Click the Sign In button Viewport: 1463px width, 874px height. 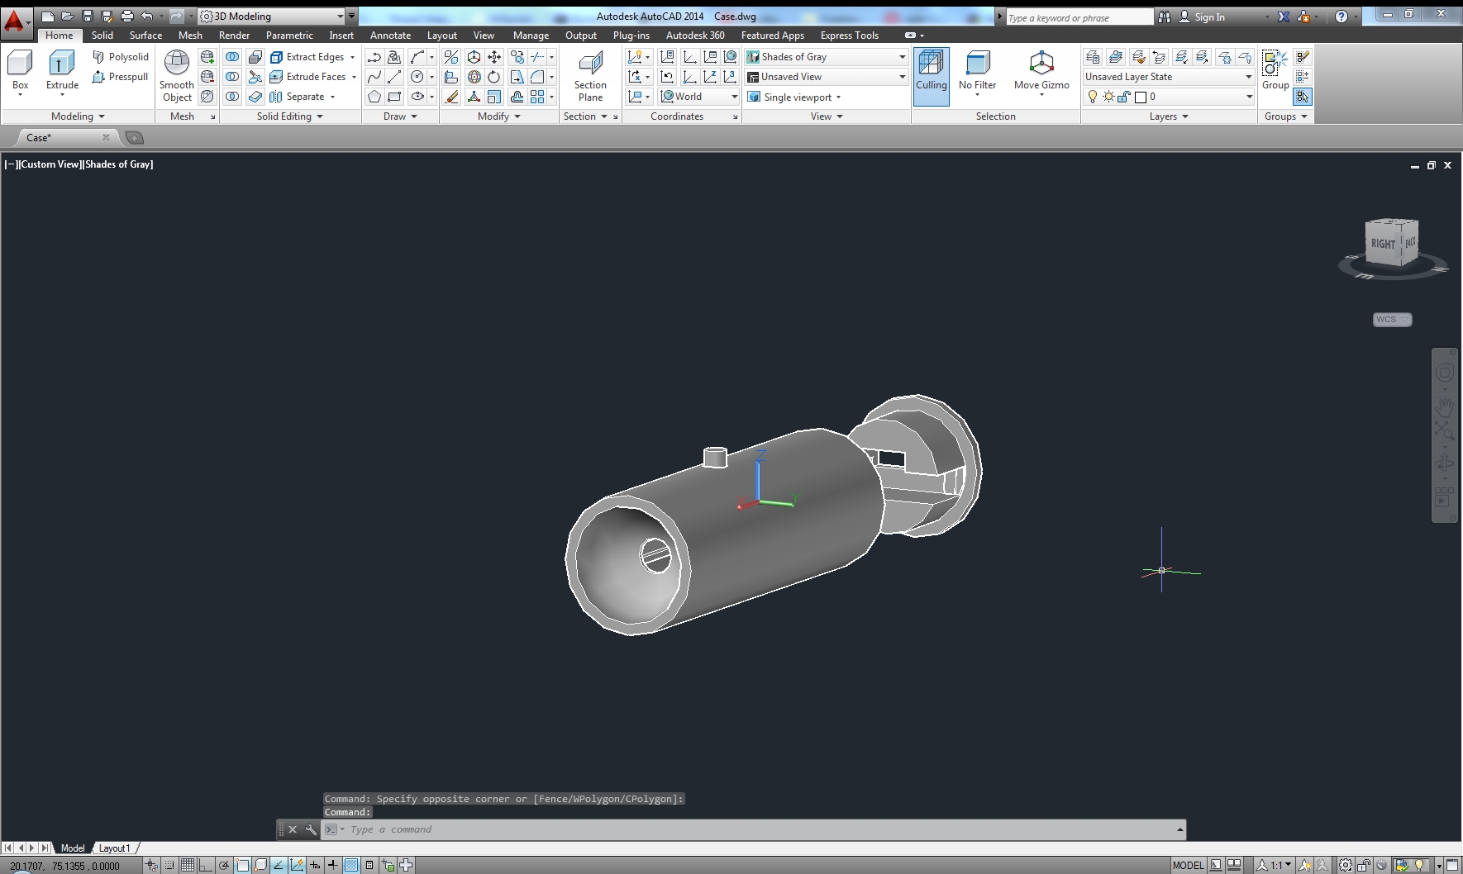(1202, 17)
